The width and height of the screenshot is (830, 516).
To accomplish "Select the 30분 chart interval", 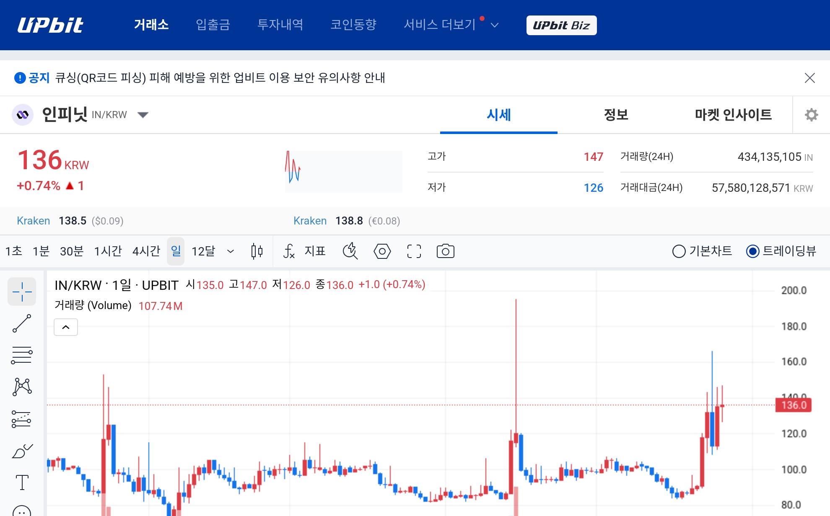I will click(x=72, y=251).
